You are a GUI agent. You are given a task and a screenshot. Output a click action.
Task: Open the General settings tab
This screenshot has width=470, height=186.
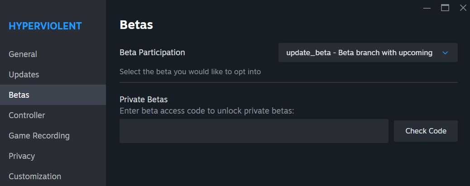pyautogui.click(x=23, y=54)
